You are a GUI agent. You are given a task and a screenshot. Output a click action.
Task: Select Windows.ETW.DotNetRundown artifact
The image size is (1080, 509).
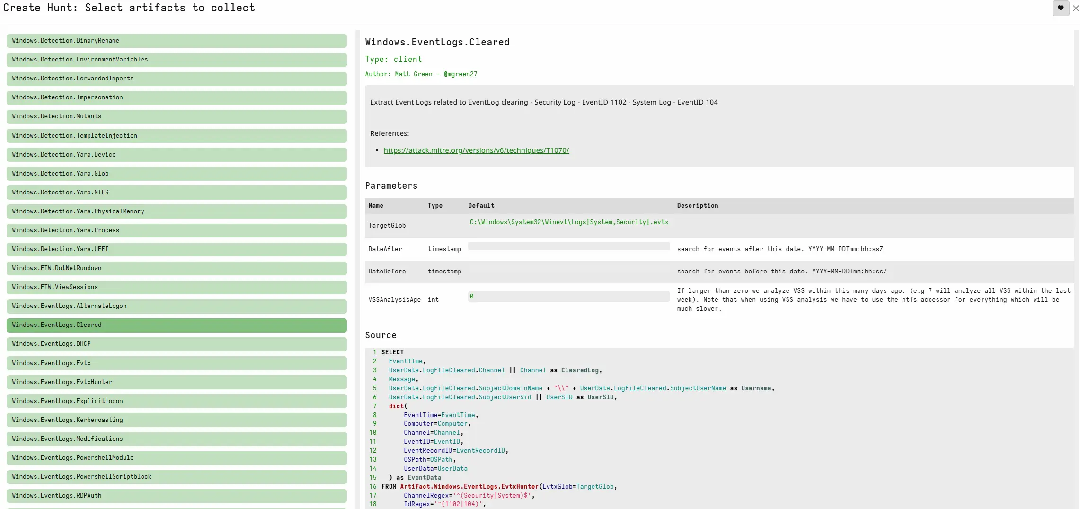(177, 268)
